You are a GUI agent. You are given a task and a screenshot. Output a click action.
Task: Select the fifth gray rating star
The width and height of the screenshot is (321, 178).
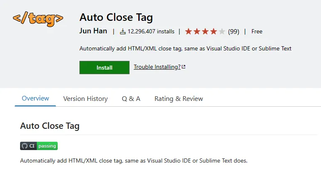click(x=222, y=31)
